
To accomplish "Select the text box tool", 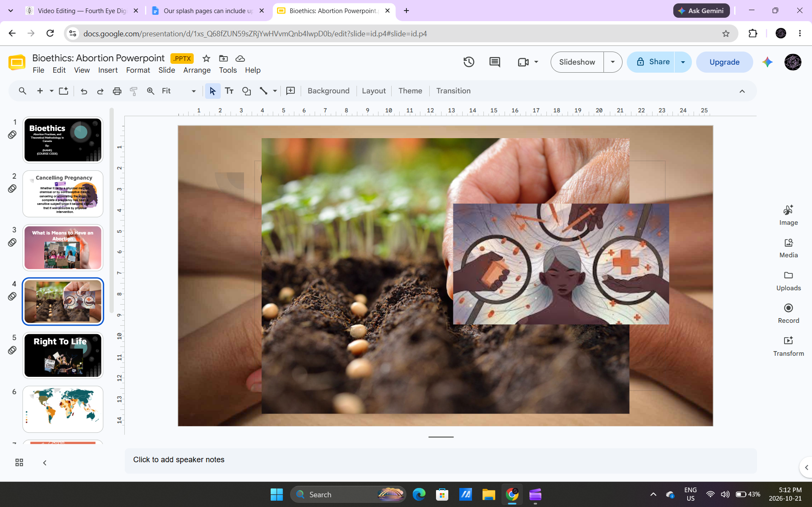I will [x=229, y=91].
